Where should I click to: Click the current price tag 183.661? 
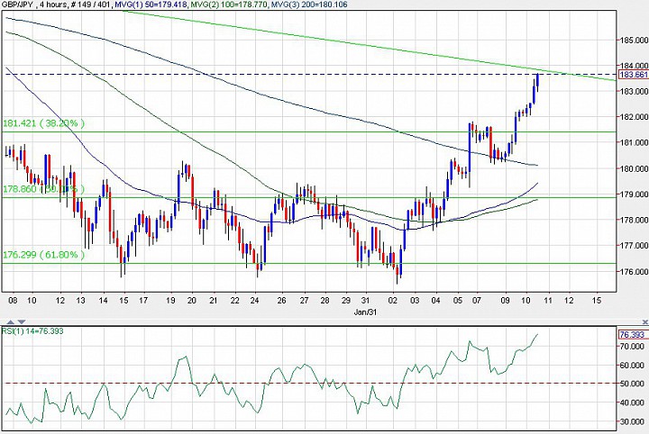[634, 75]
